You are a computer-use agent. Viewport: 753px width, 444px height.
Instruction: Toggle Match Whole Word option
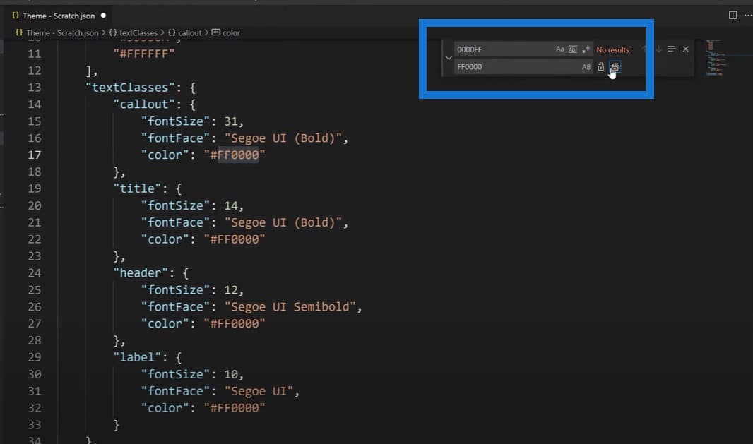[573, 49]
